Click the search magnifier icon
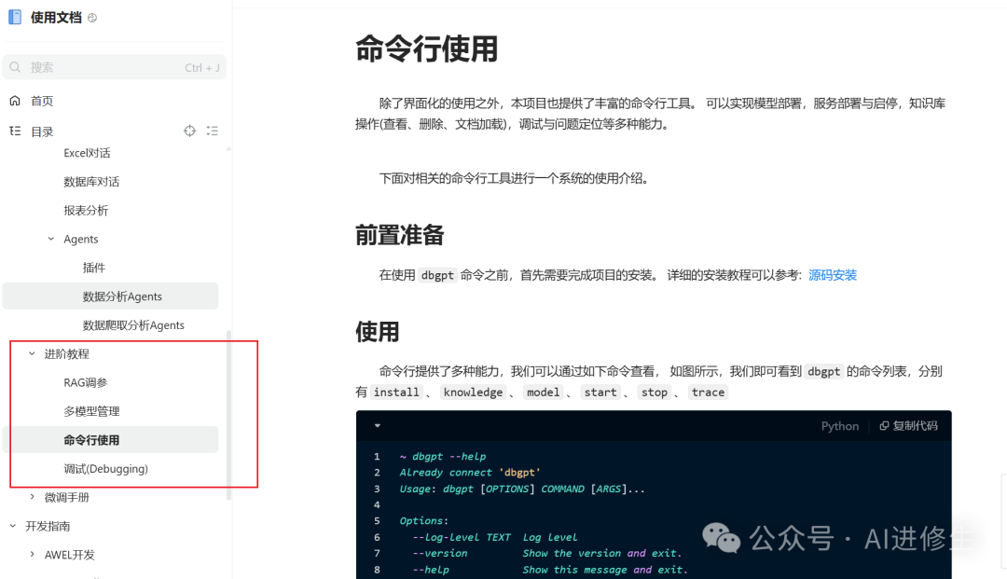The width and height of the screenshot is (1007, 579). click(x=16, y=67)
